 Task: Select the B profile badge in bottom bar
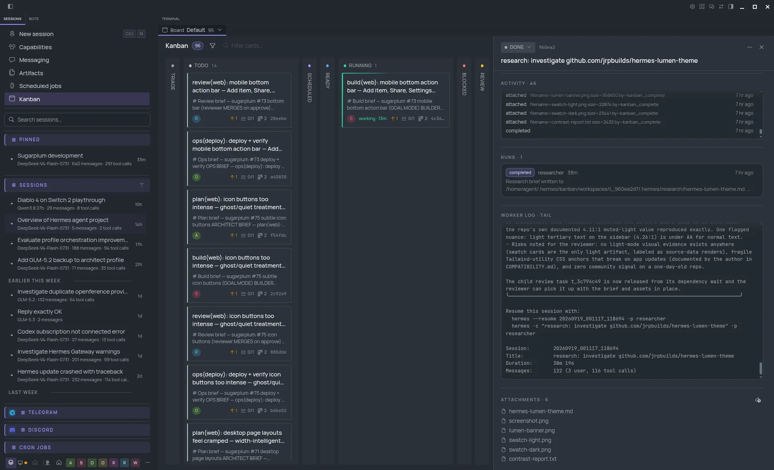pyautogui.click(x=81, y=463)
